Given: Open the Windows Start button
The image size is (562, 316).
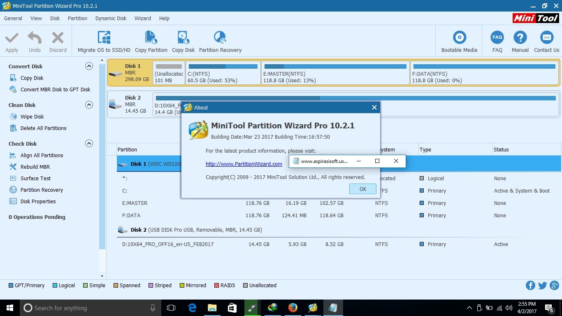Looking at the screenshot, I should point(9,308).
